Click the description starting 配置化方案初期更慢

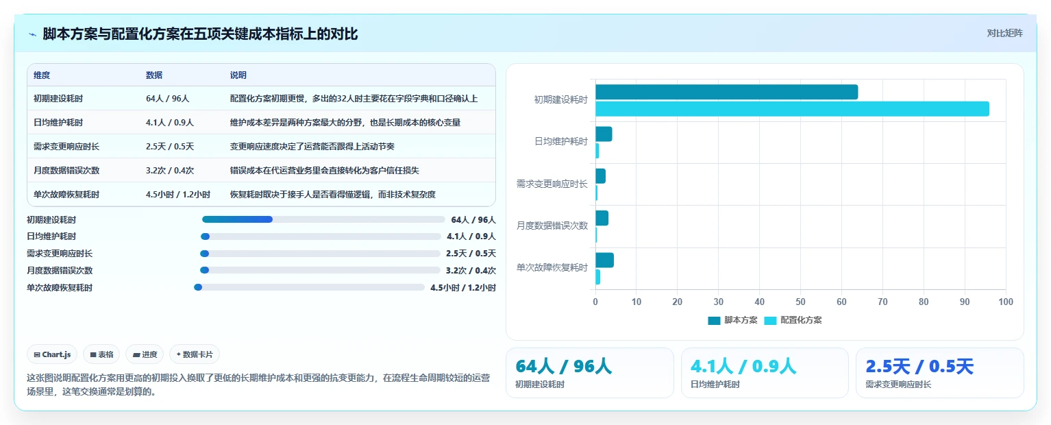354,99
